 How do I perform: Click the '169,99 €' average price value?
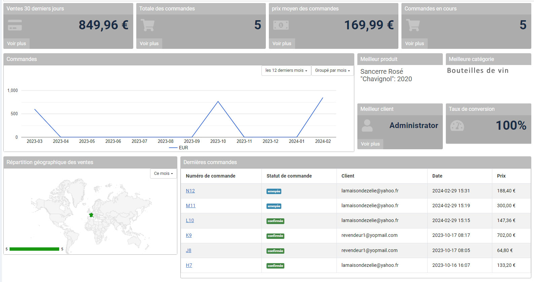pos(369,25)
